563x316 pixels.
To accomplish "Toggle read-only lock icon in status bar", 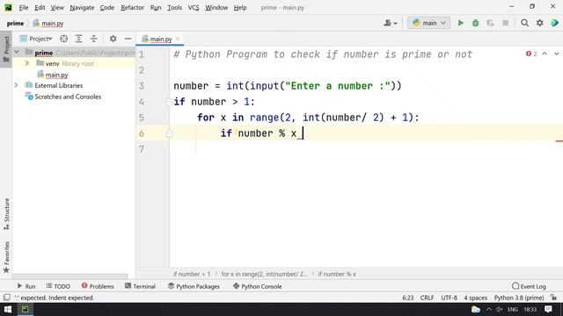I will point(553,298).
